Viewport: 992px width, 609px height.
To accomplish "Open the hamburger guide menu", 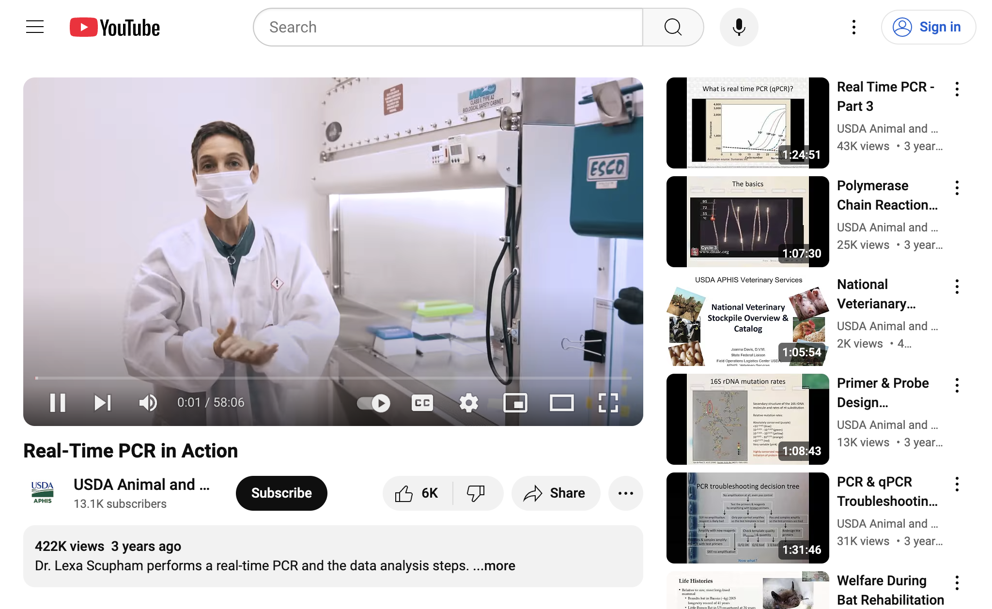I will (x=35, y=27).
